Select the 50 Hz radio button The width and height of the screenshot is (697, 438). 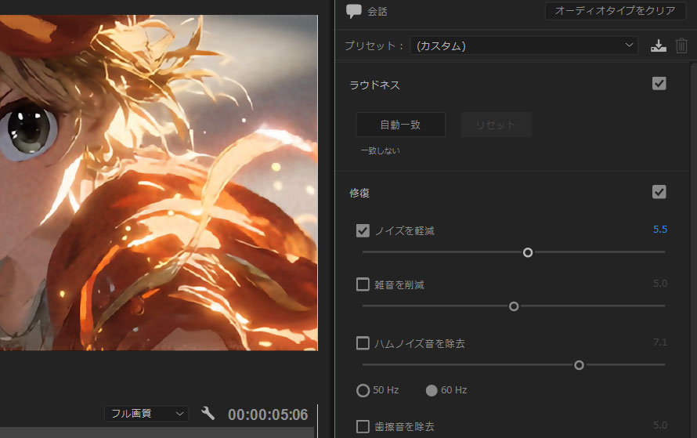[x=363, y=390]
